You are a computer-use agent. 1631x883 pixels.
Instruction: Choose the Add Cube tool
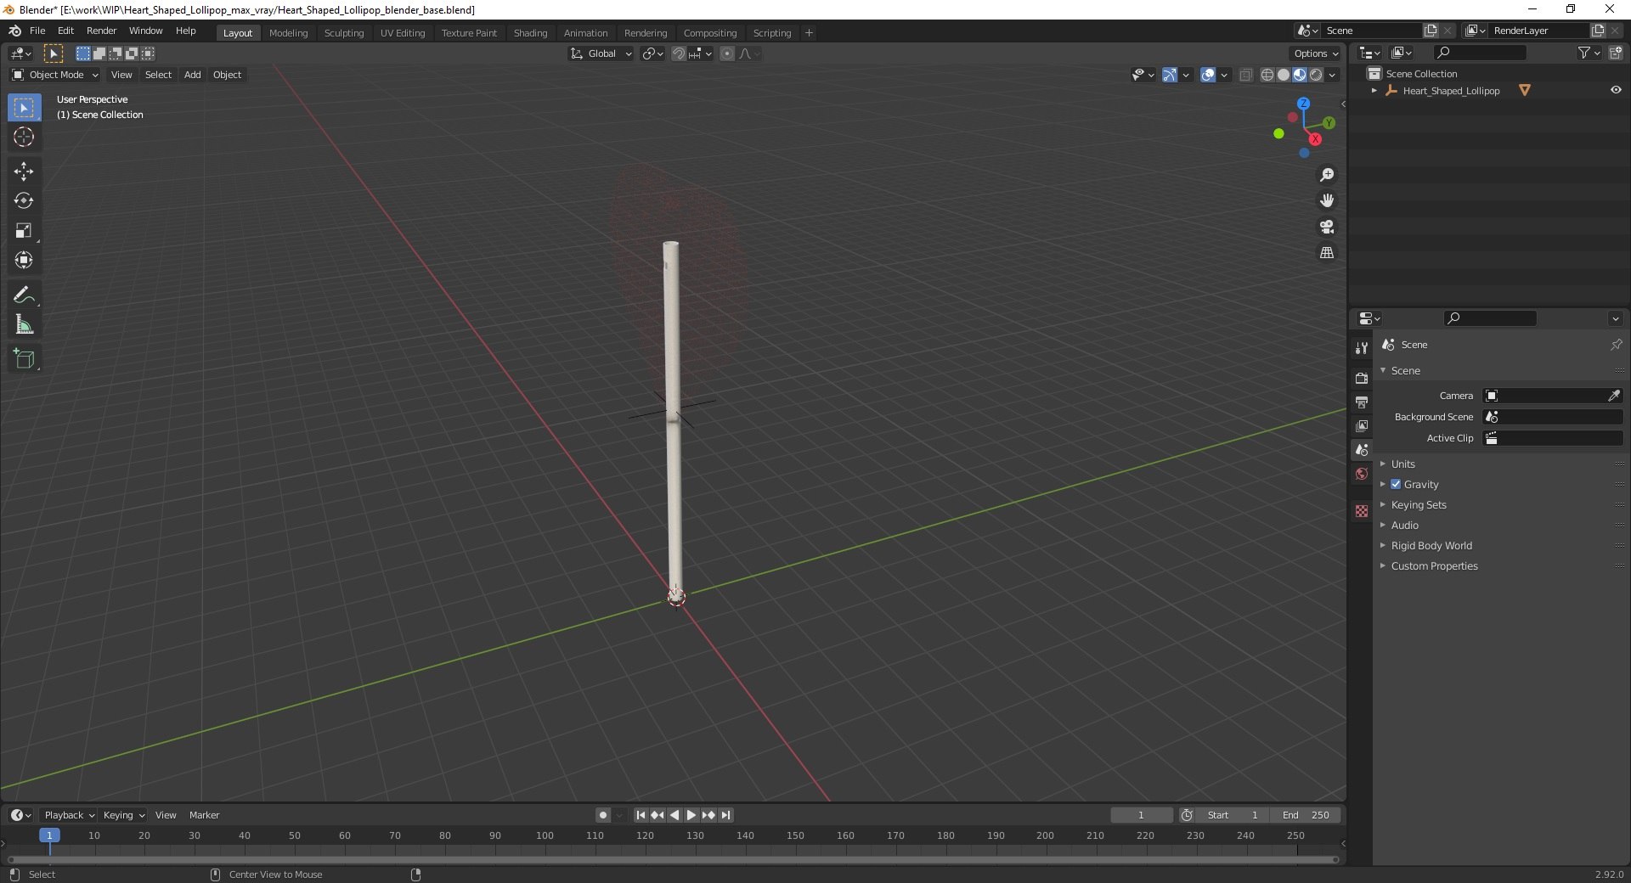point(24,359)
